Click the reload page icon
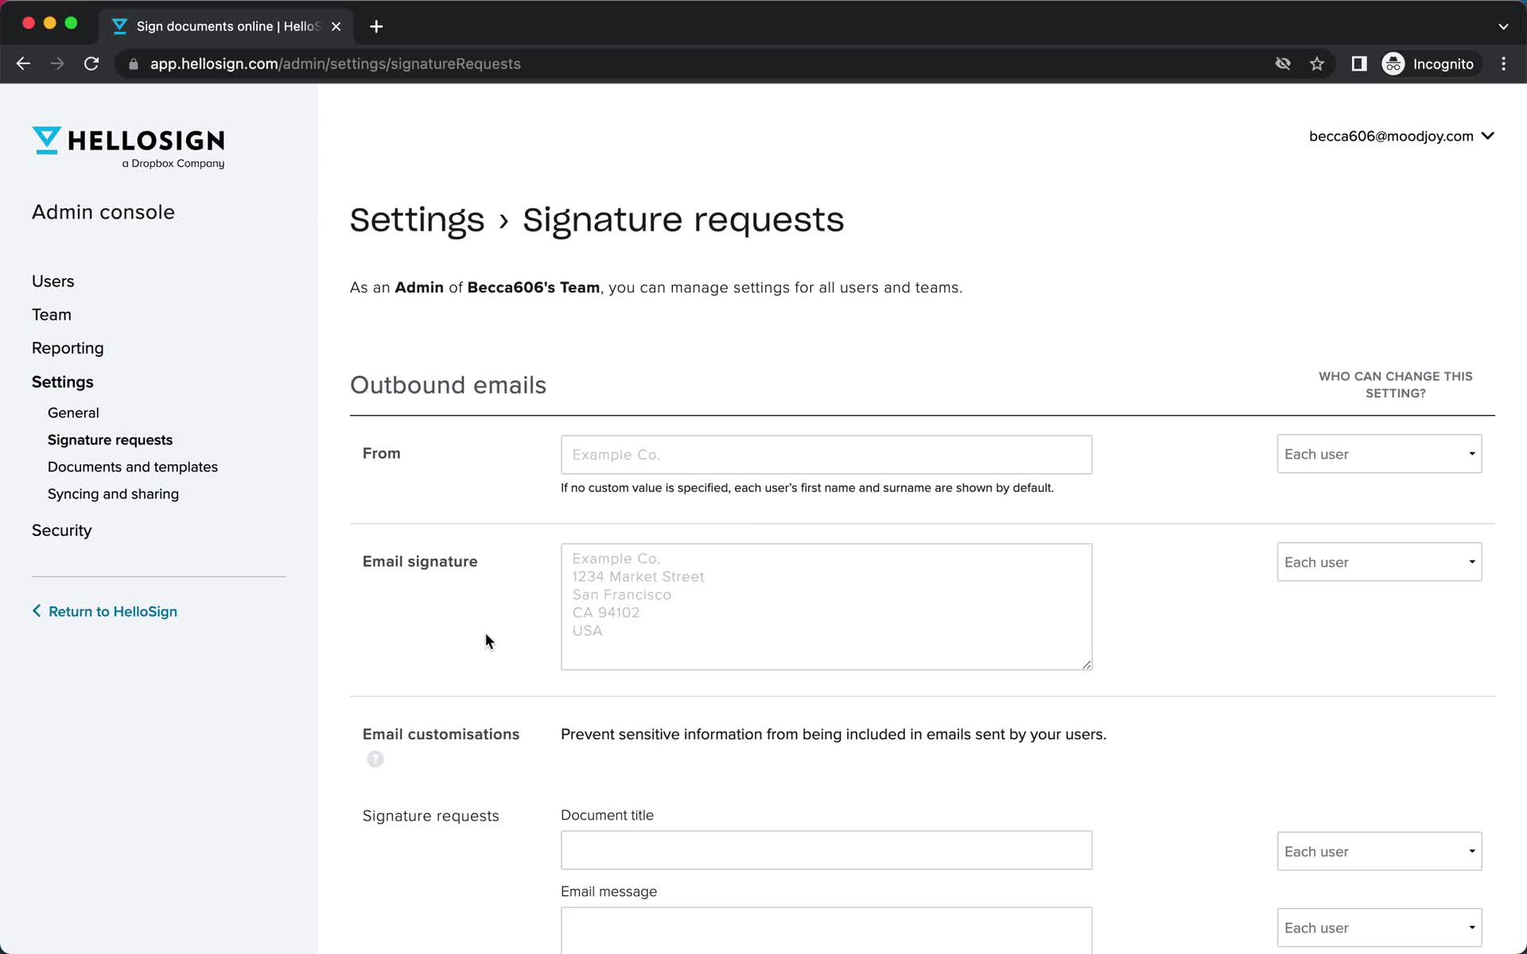This screenshot has height=954, width=1527. pos(92,64)
